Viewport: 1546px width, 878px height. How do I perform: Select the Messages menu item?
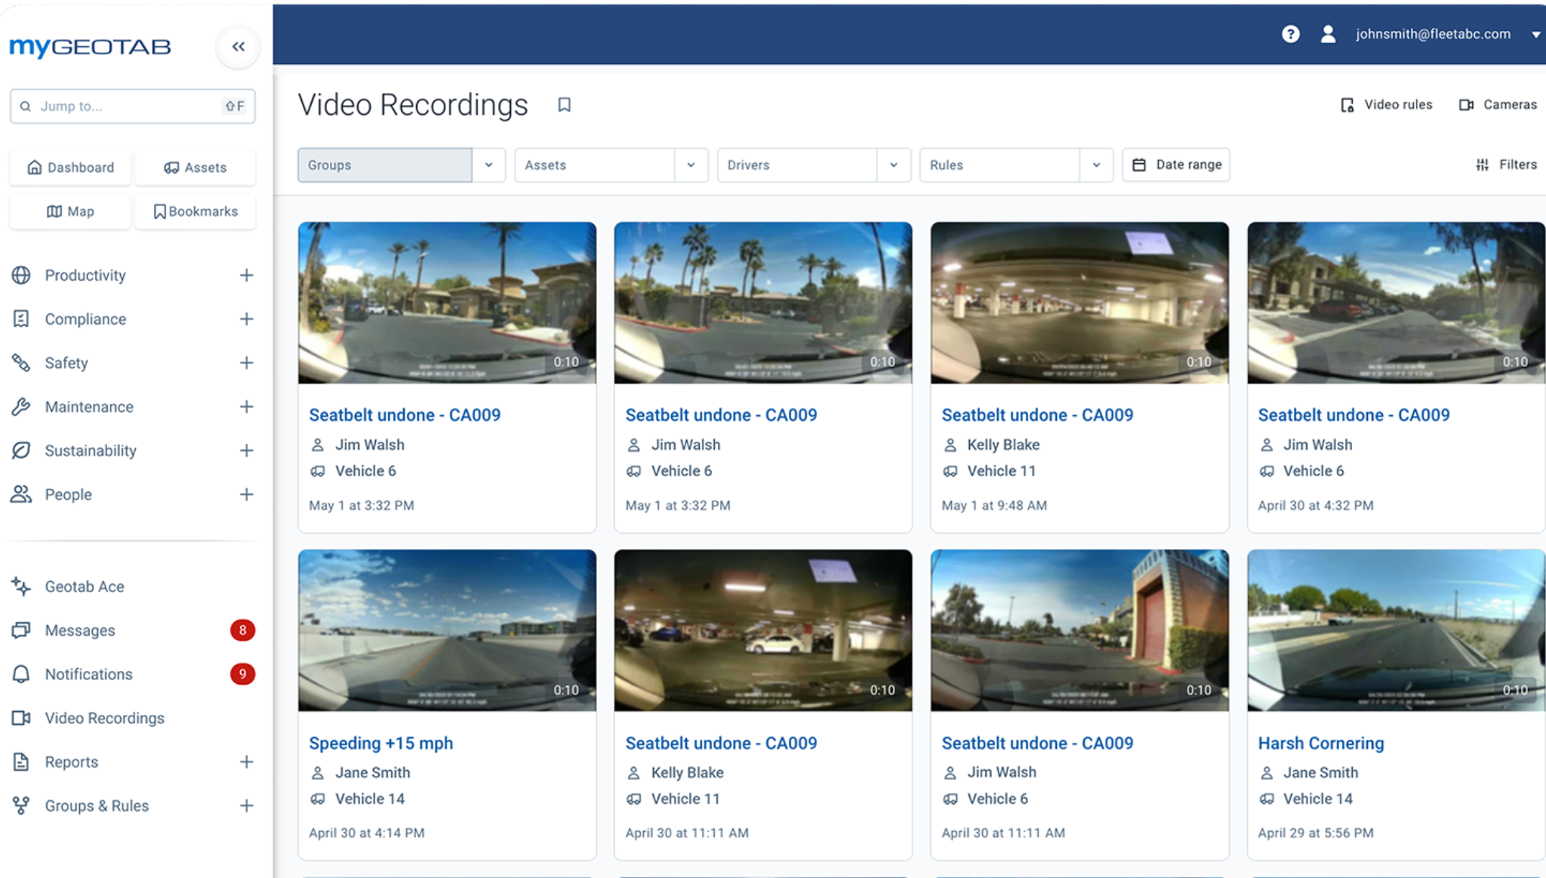coord(80,630)
